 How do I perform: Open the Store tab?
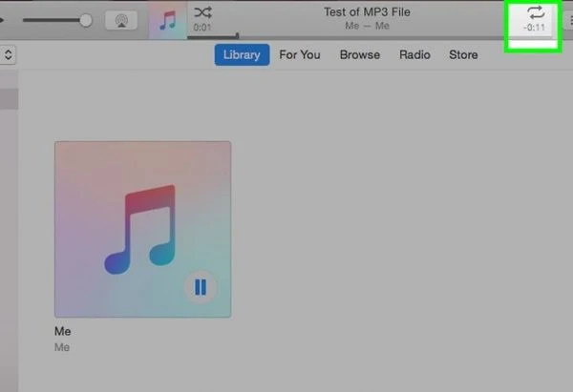[x=463, y=54]
